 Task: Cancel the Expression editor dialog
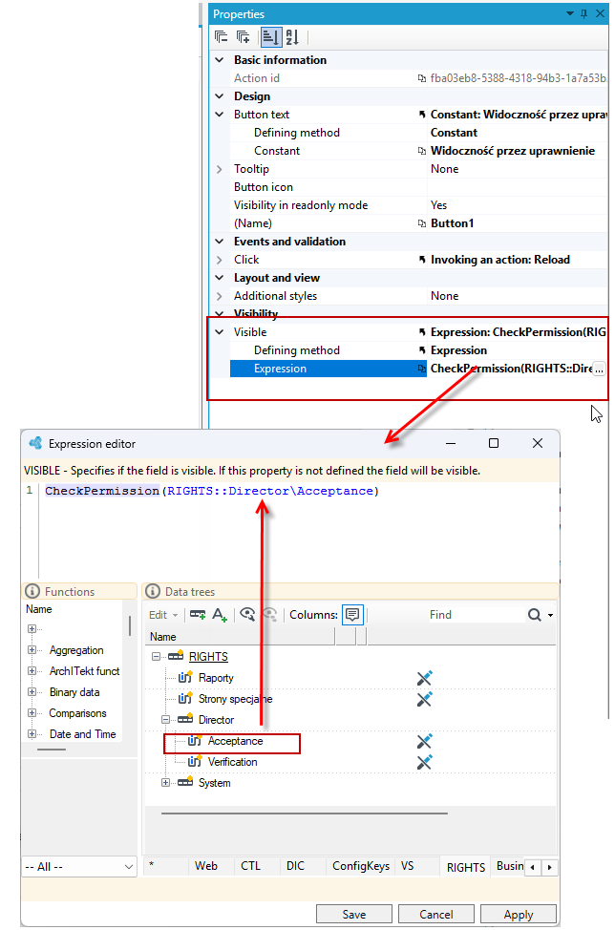(435, 915)
